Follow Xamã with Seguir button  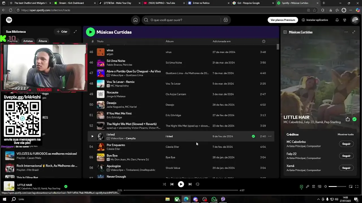coord(346,168)
